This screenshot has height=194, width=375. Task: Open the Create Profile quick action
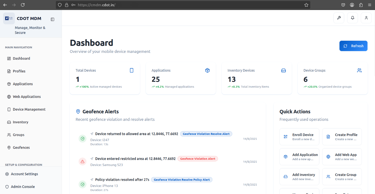click(342, 137)
